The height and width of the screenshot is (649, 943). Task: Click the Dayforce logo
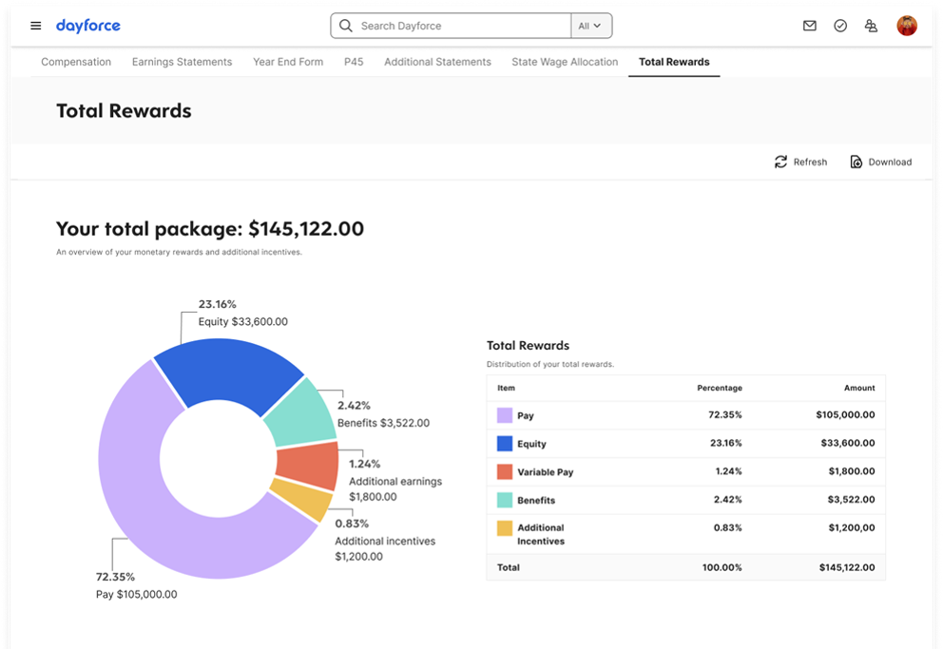click(88, 26)
